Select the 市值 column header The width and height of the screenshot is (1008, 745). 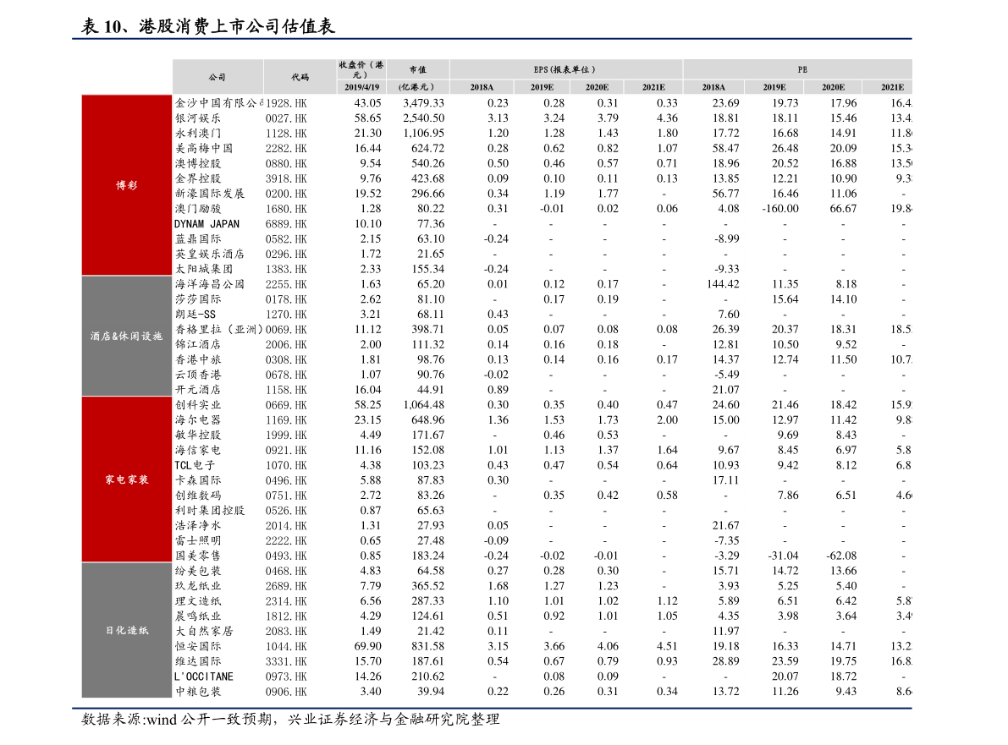(417, 68)
